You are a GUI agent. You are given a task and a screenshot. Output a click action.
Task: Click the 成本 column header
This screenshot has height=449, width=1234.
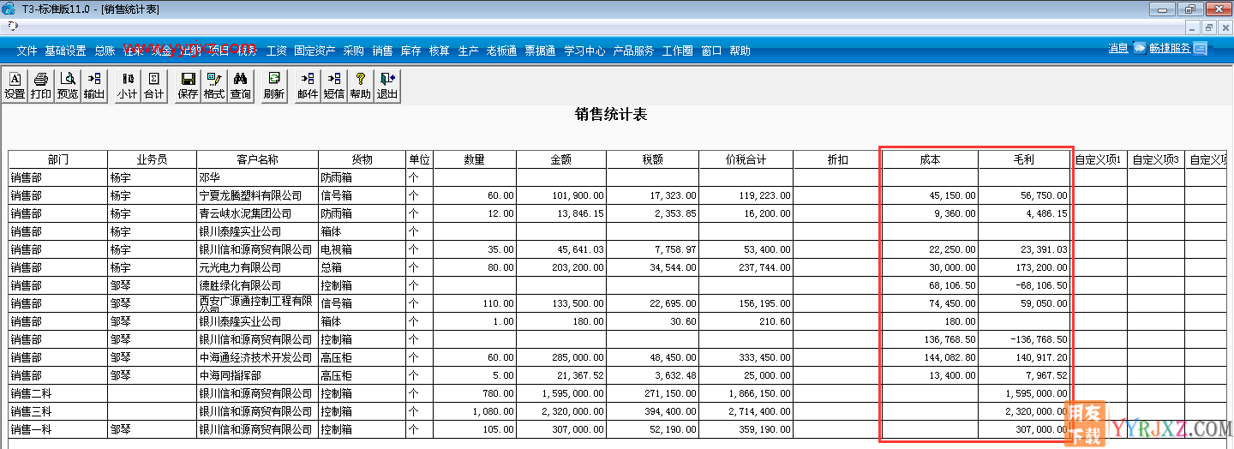[931, 159]
